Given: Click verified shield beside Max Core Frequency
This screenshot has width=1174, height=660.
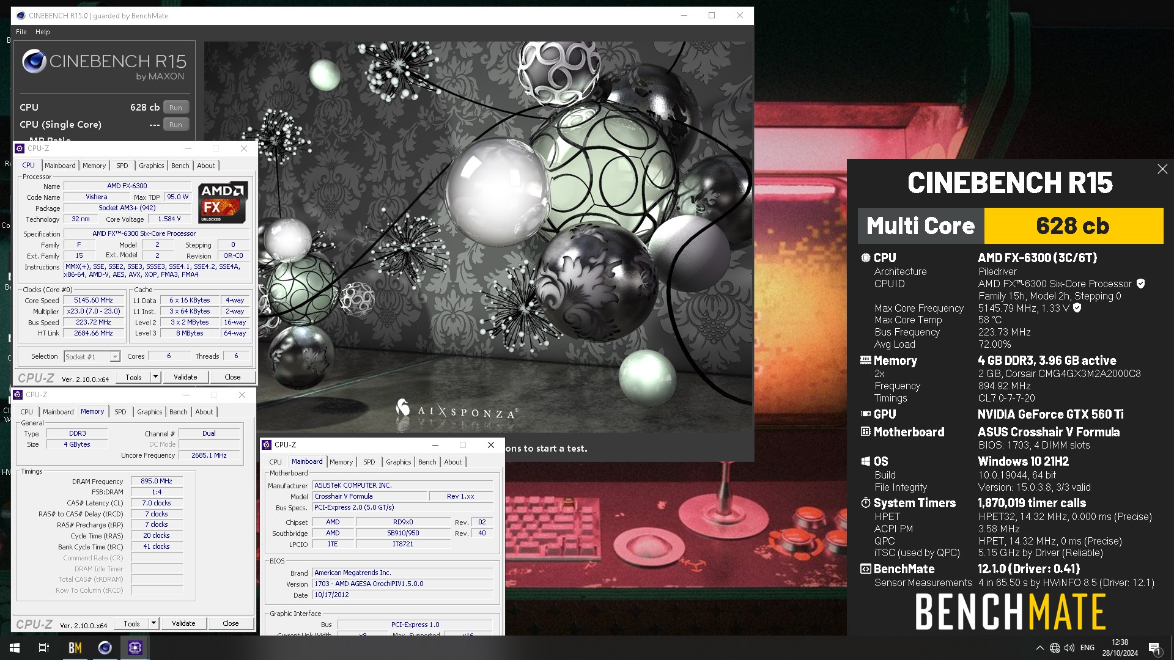Looking at the screenshot, I should pyautogui.click(x=1077, y=308).
